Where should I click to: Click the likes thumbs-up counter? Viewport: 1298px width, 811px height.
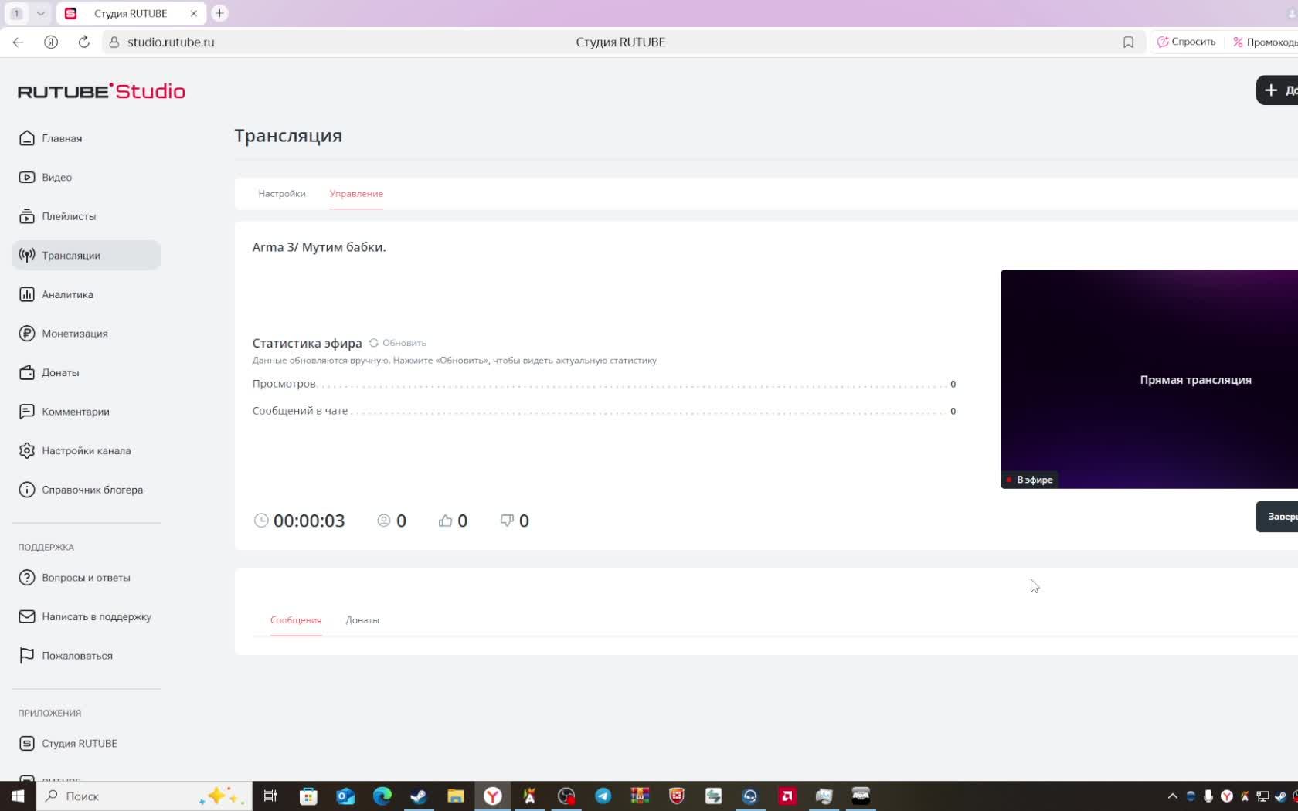click(453, 521)
